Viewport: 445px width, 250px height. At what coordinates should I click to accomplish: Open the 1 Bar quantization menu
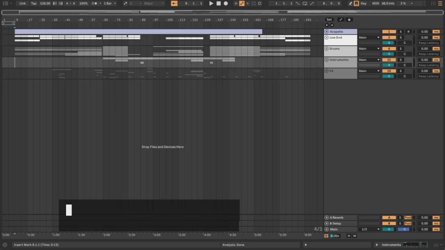point(110,3)
